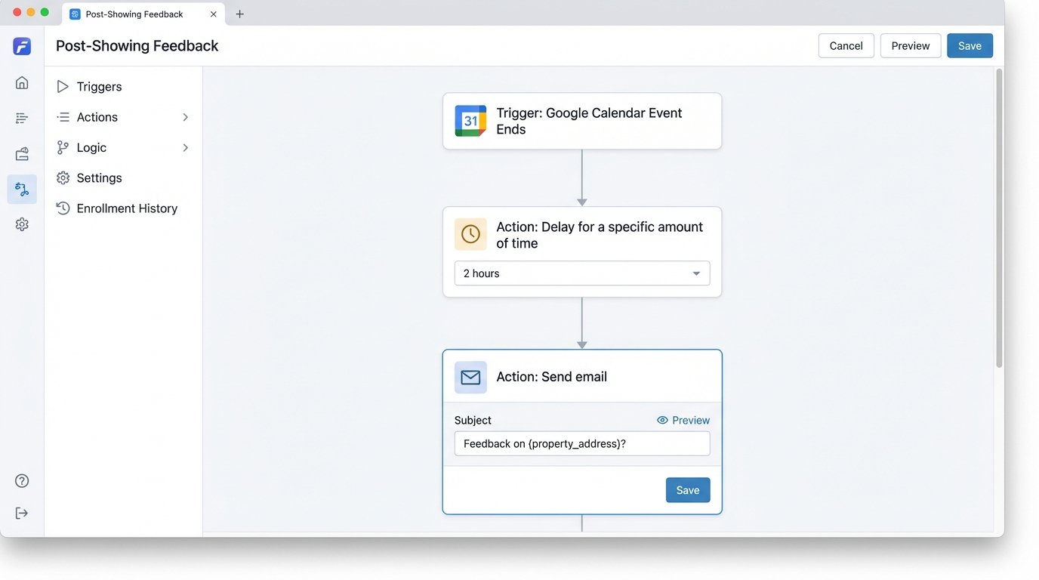Viewport: 1039px width, 580px height.
Task: Click the email subject input field
Action: coord(581,443)
